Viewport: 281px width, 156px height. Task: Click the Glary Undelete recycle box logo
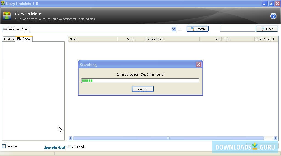tap(7, 16)
